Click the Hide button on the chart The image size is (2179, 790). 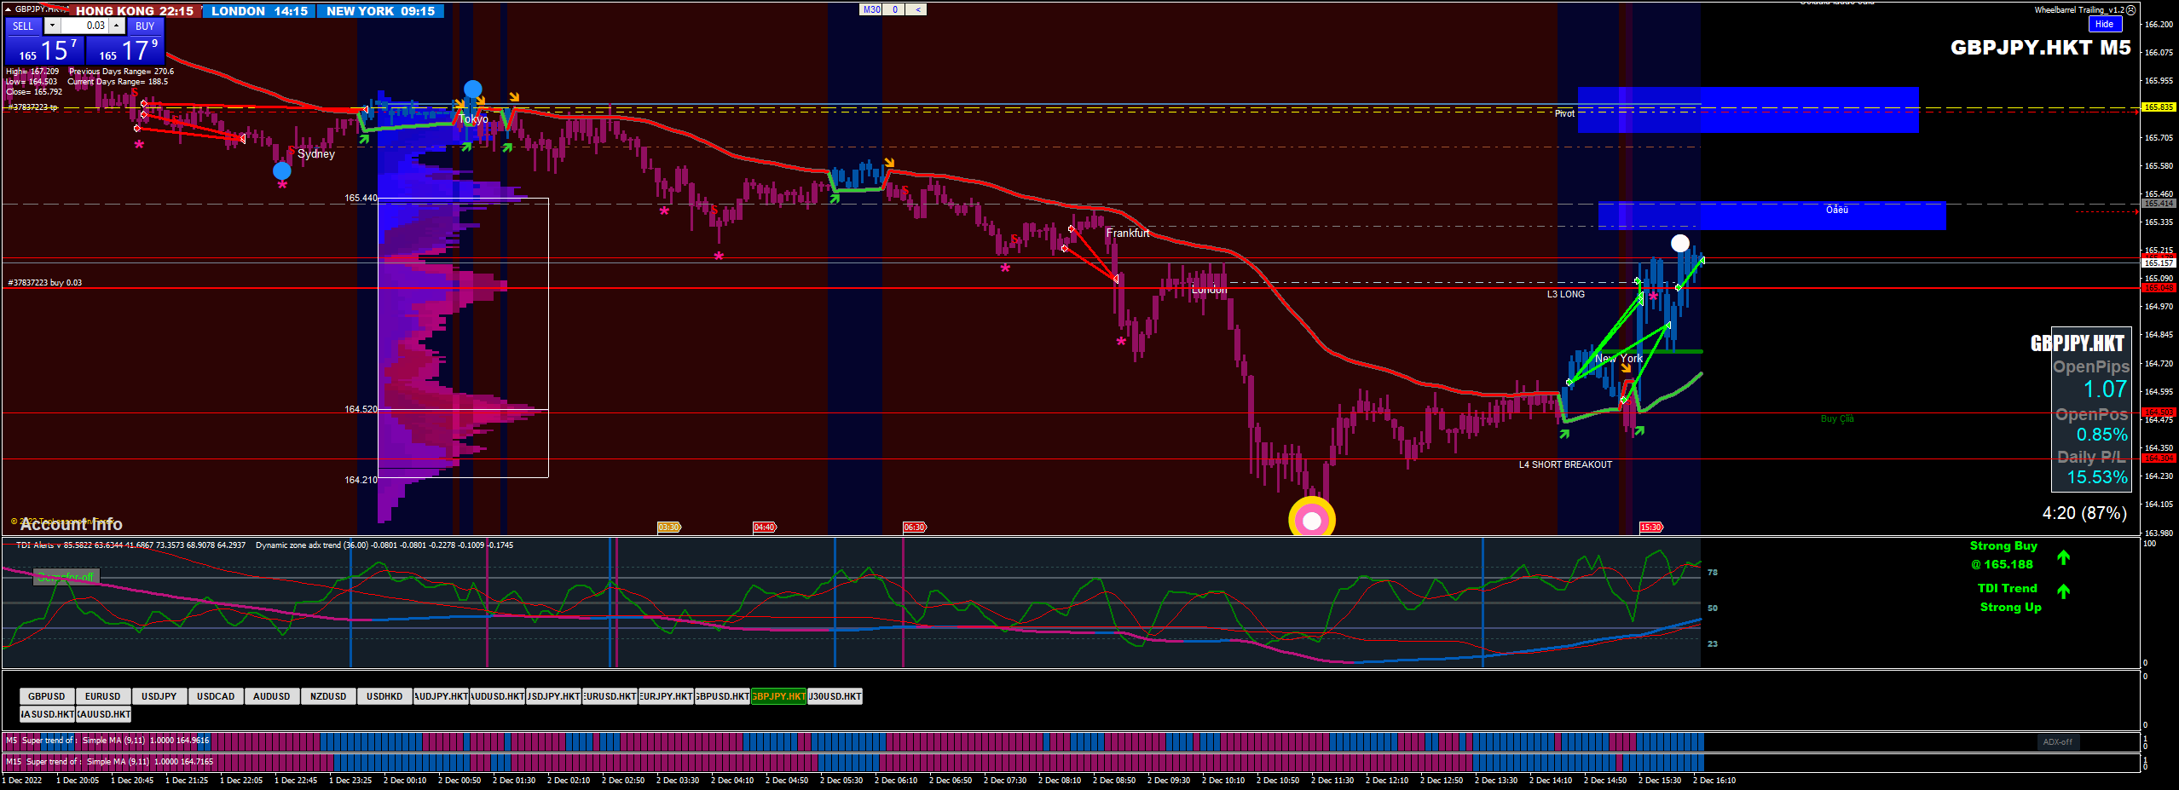2104,25
